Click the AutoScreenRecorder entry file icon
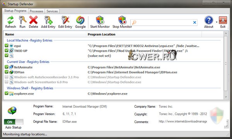Viewport: 232px width, 139px height. click(11, 77)
